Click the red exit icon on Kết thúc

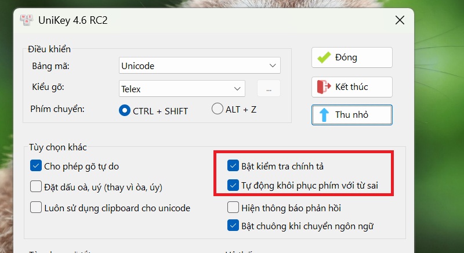[x=324, y=87]
